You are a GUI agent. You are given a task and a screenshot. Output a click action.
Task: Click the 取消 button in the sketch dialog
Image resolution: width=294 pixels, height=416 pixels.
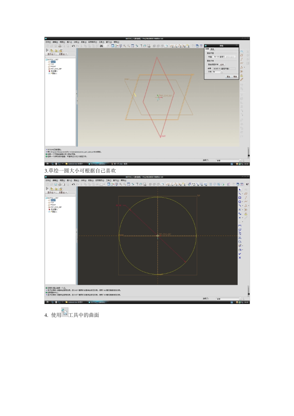pos(235,76)
